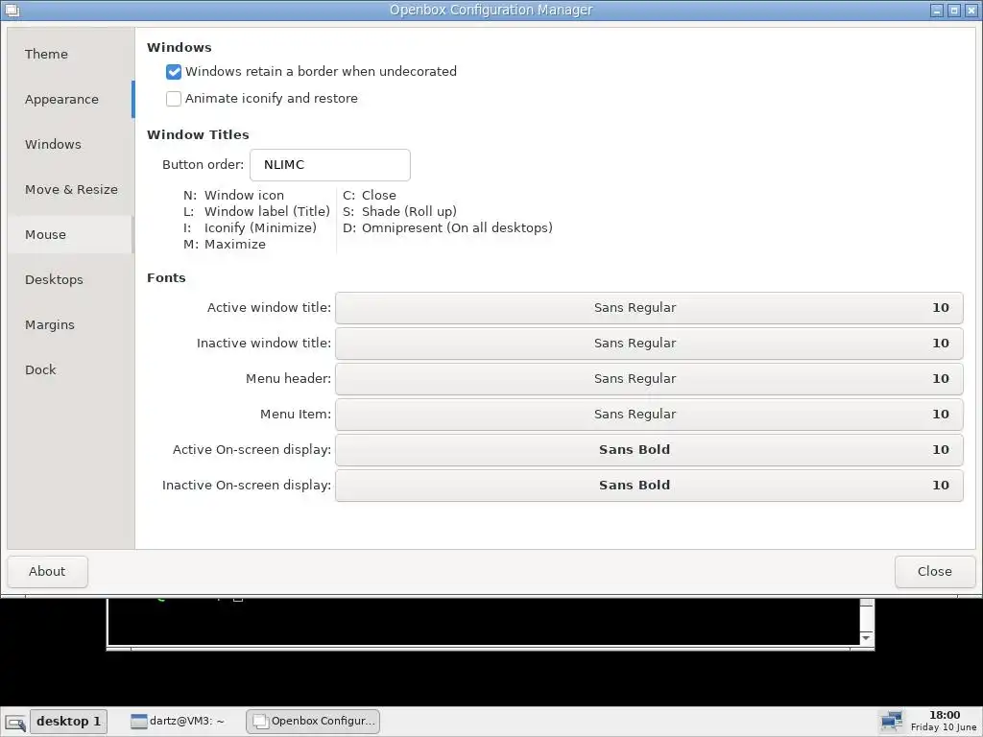Open the Dock settings tab
This screenshot has width=983, height=737.
[70, 369]
